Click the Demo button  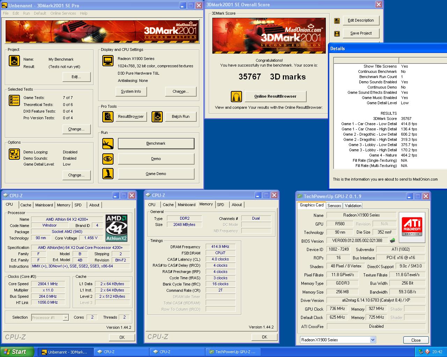[156, 159]
